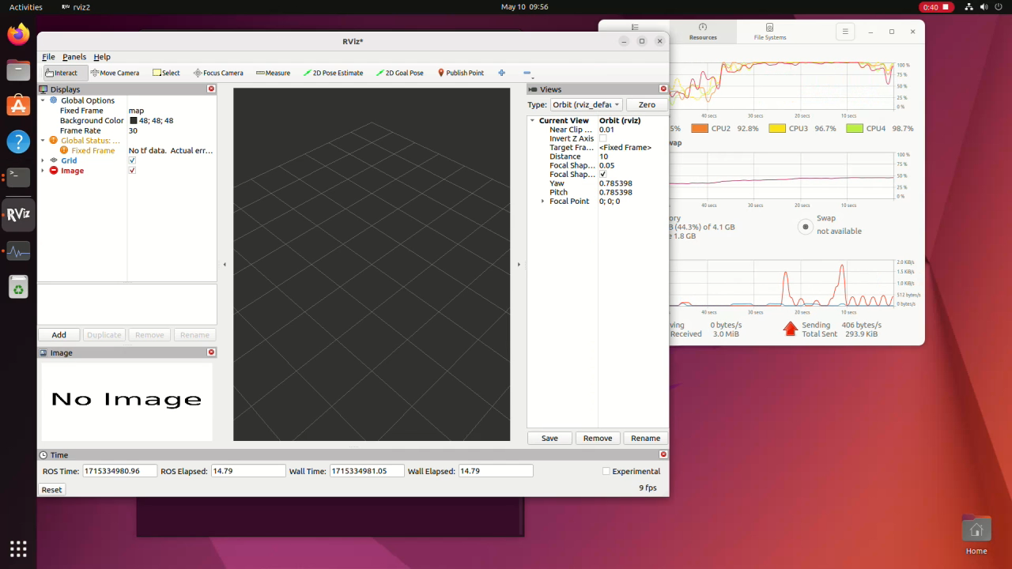This screenshot has height=569, width=1012.
Task: Select the Interact tool
Action: coord(62,73)
